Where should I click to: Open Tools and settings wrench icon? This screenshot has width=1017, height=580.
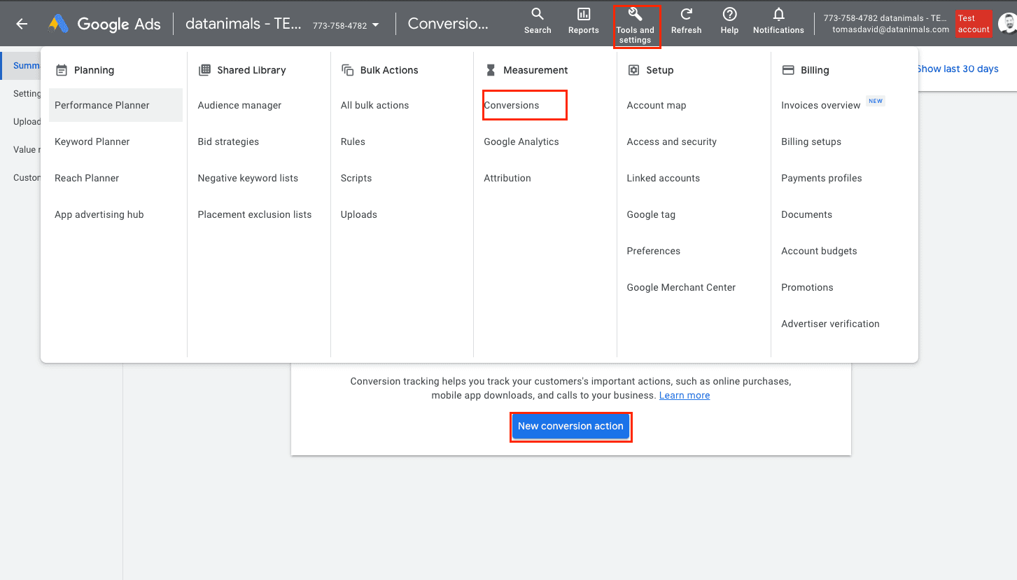click(x=635, y=14)
